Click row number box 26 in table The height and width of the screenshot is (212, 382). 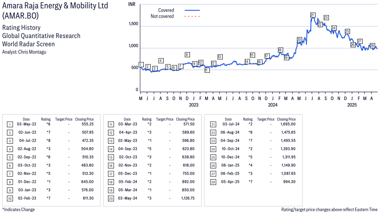(x=213, y=166)
